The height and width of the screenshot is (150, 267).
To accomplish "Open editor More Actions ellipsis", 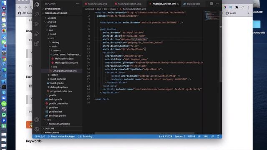I will click(x=217, y=4).
